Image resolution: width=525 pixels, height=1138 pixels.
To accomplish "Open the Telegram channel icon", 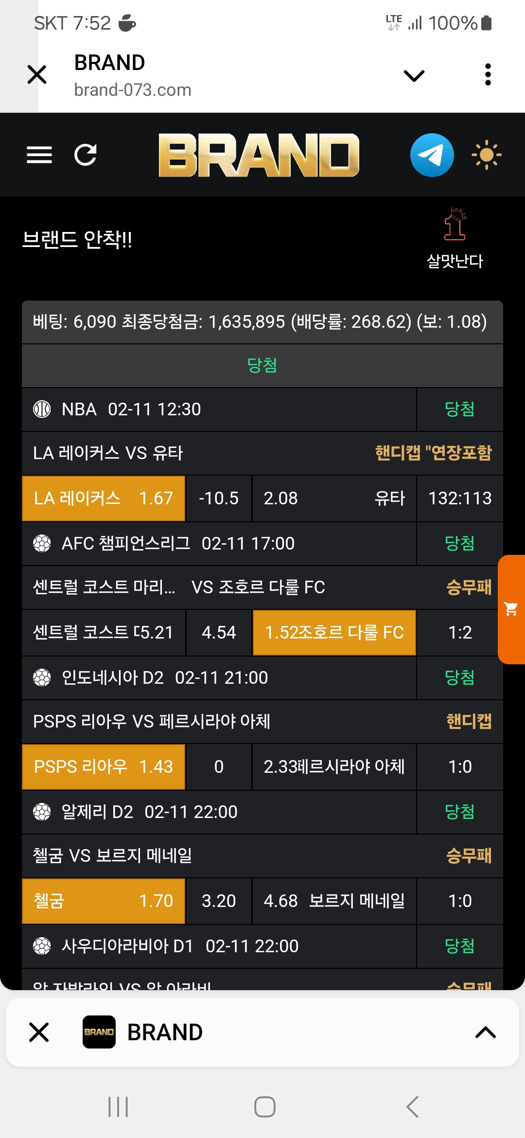I will [432, 155].
